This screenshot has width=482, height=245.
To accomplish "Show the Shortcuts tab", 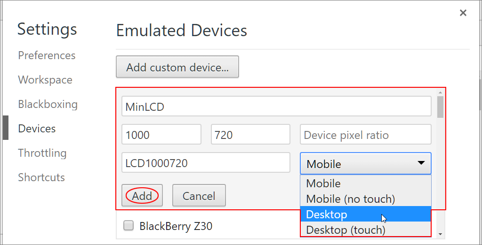I will pos(41,177).
